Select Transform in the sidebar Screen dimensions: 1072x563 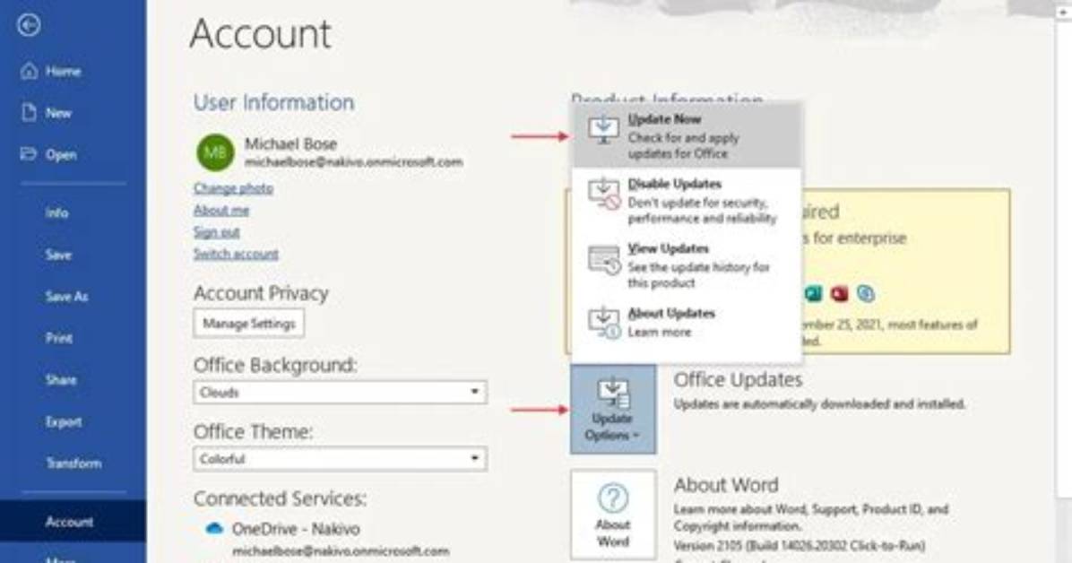(x=73, y=463)
